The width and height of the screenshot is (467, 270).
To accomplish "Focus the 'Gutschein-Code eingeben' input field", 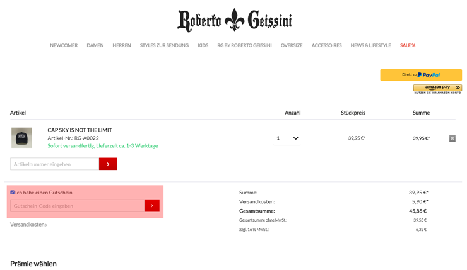I will (78, 206).
